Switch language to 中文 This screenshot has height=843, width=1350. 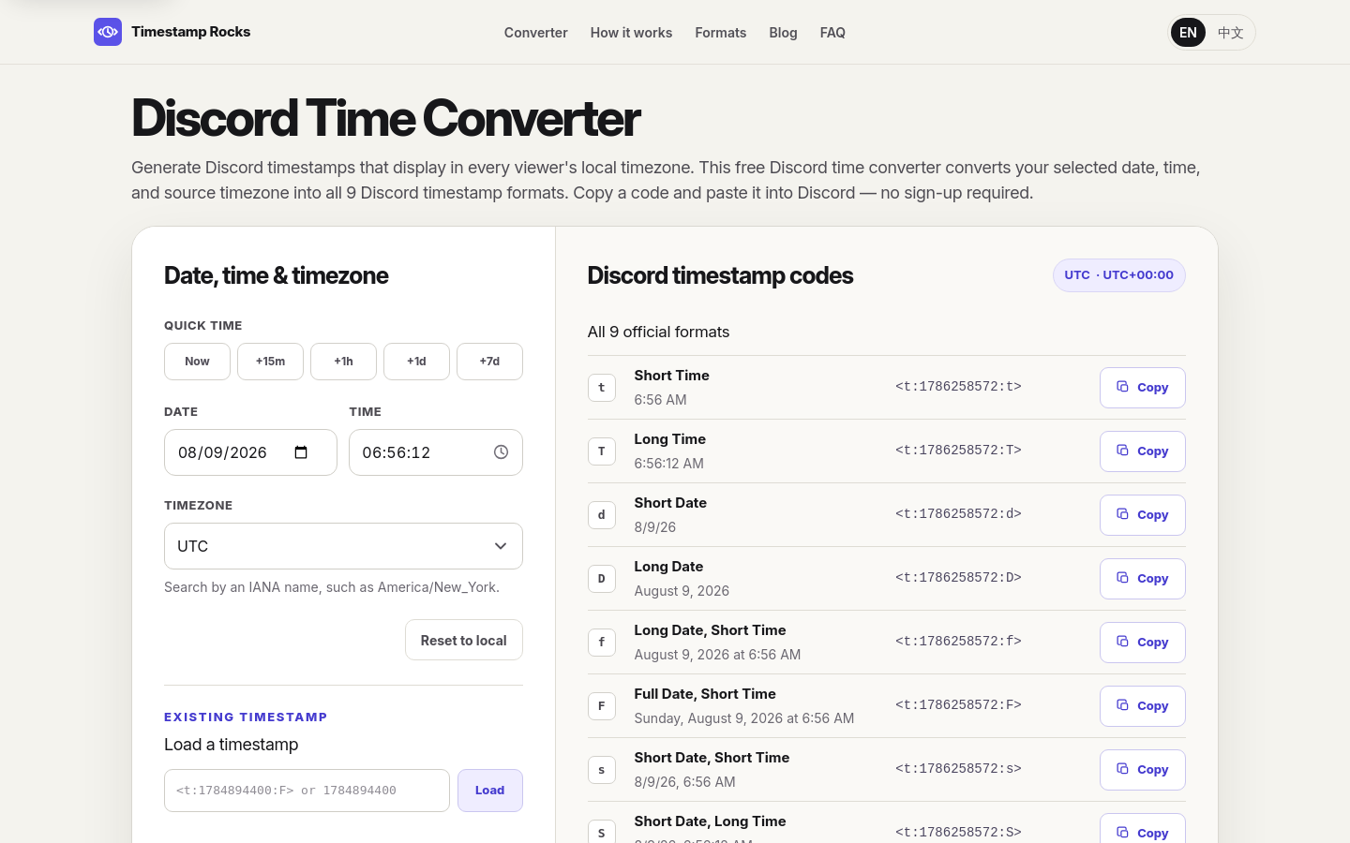point(1230,33)
